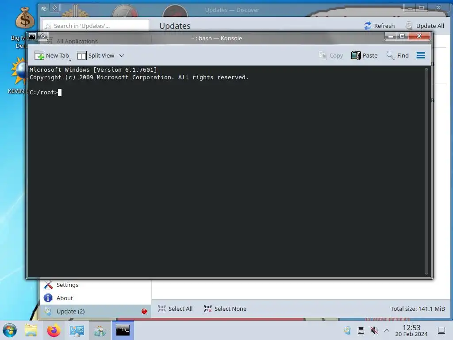Open the Konsole hamburger menu
The image size is (453, 340).
click(x=421, y=55)
